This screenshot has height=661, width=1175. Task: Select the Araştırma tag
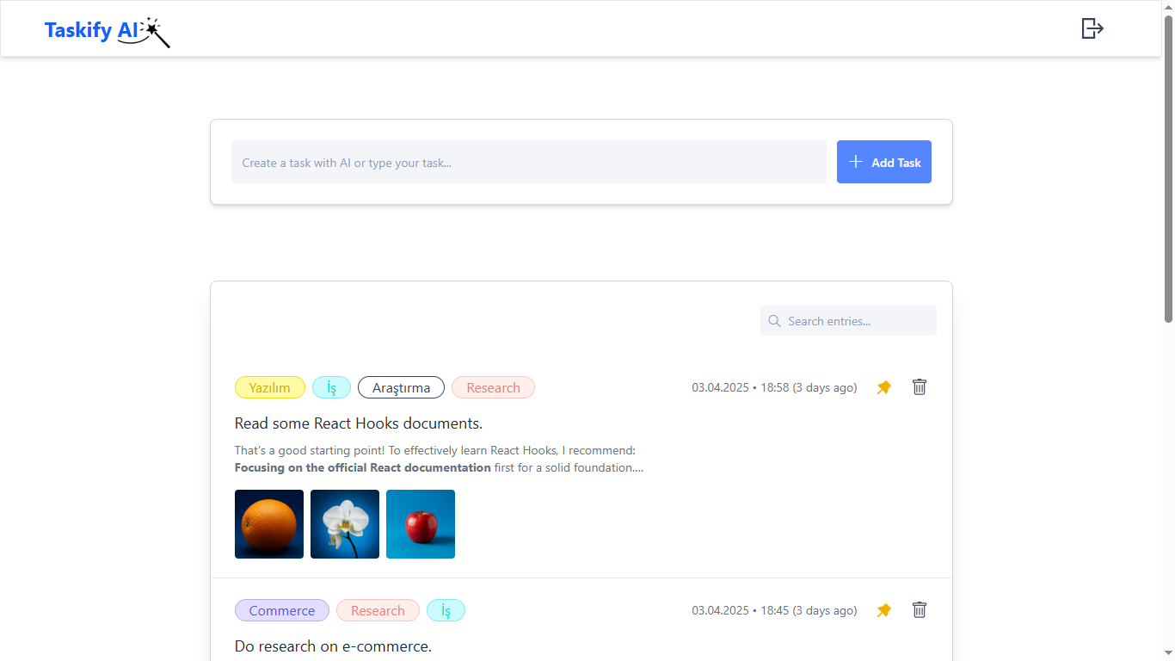pyautogui.click(x=401, y=387)
